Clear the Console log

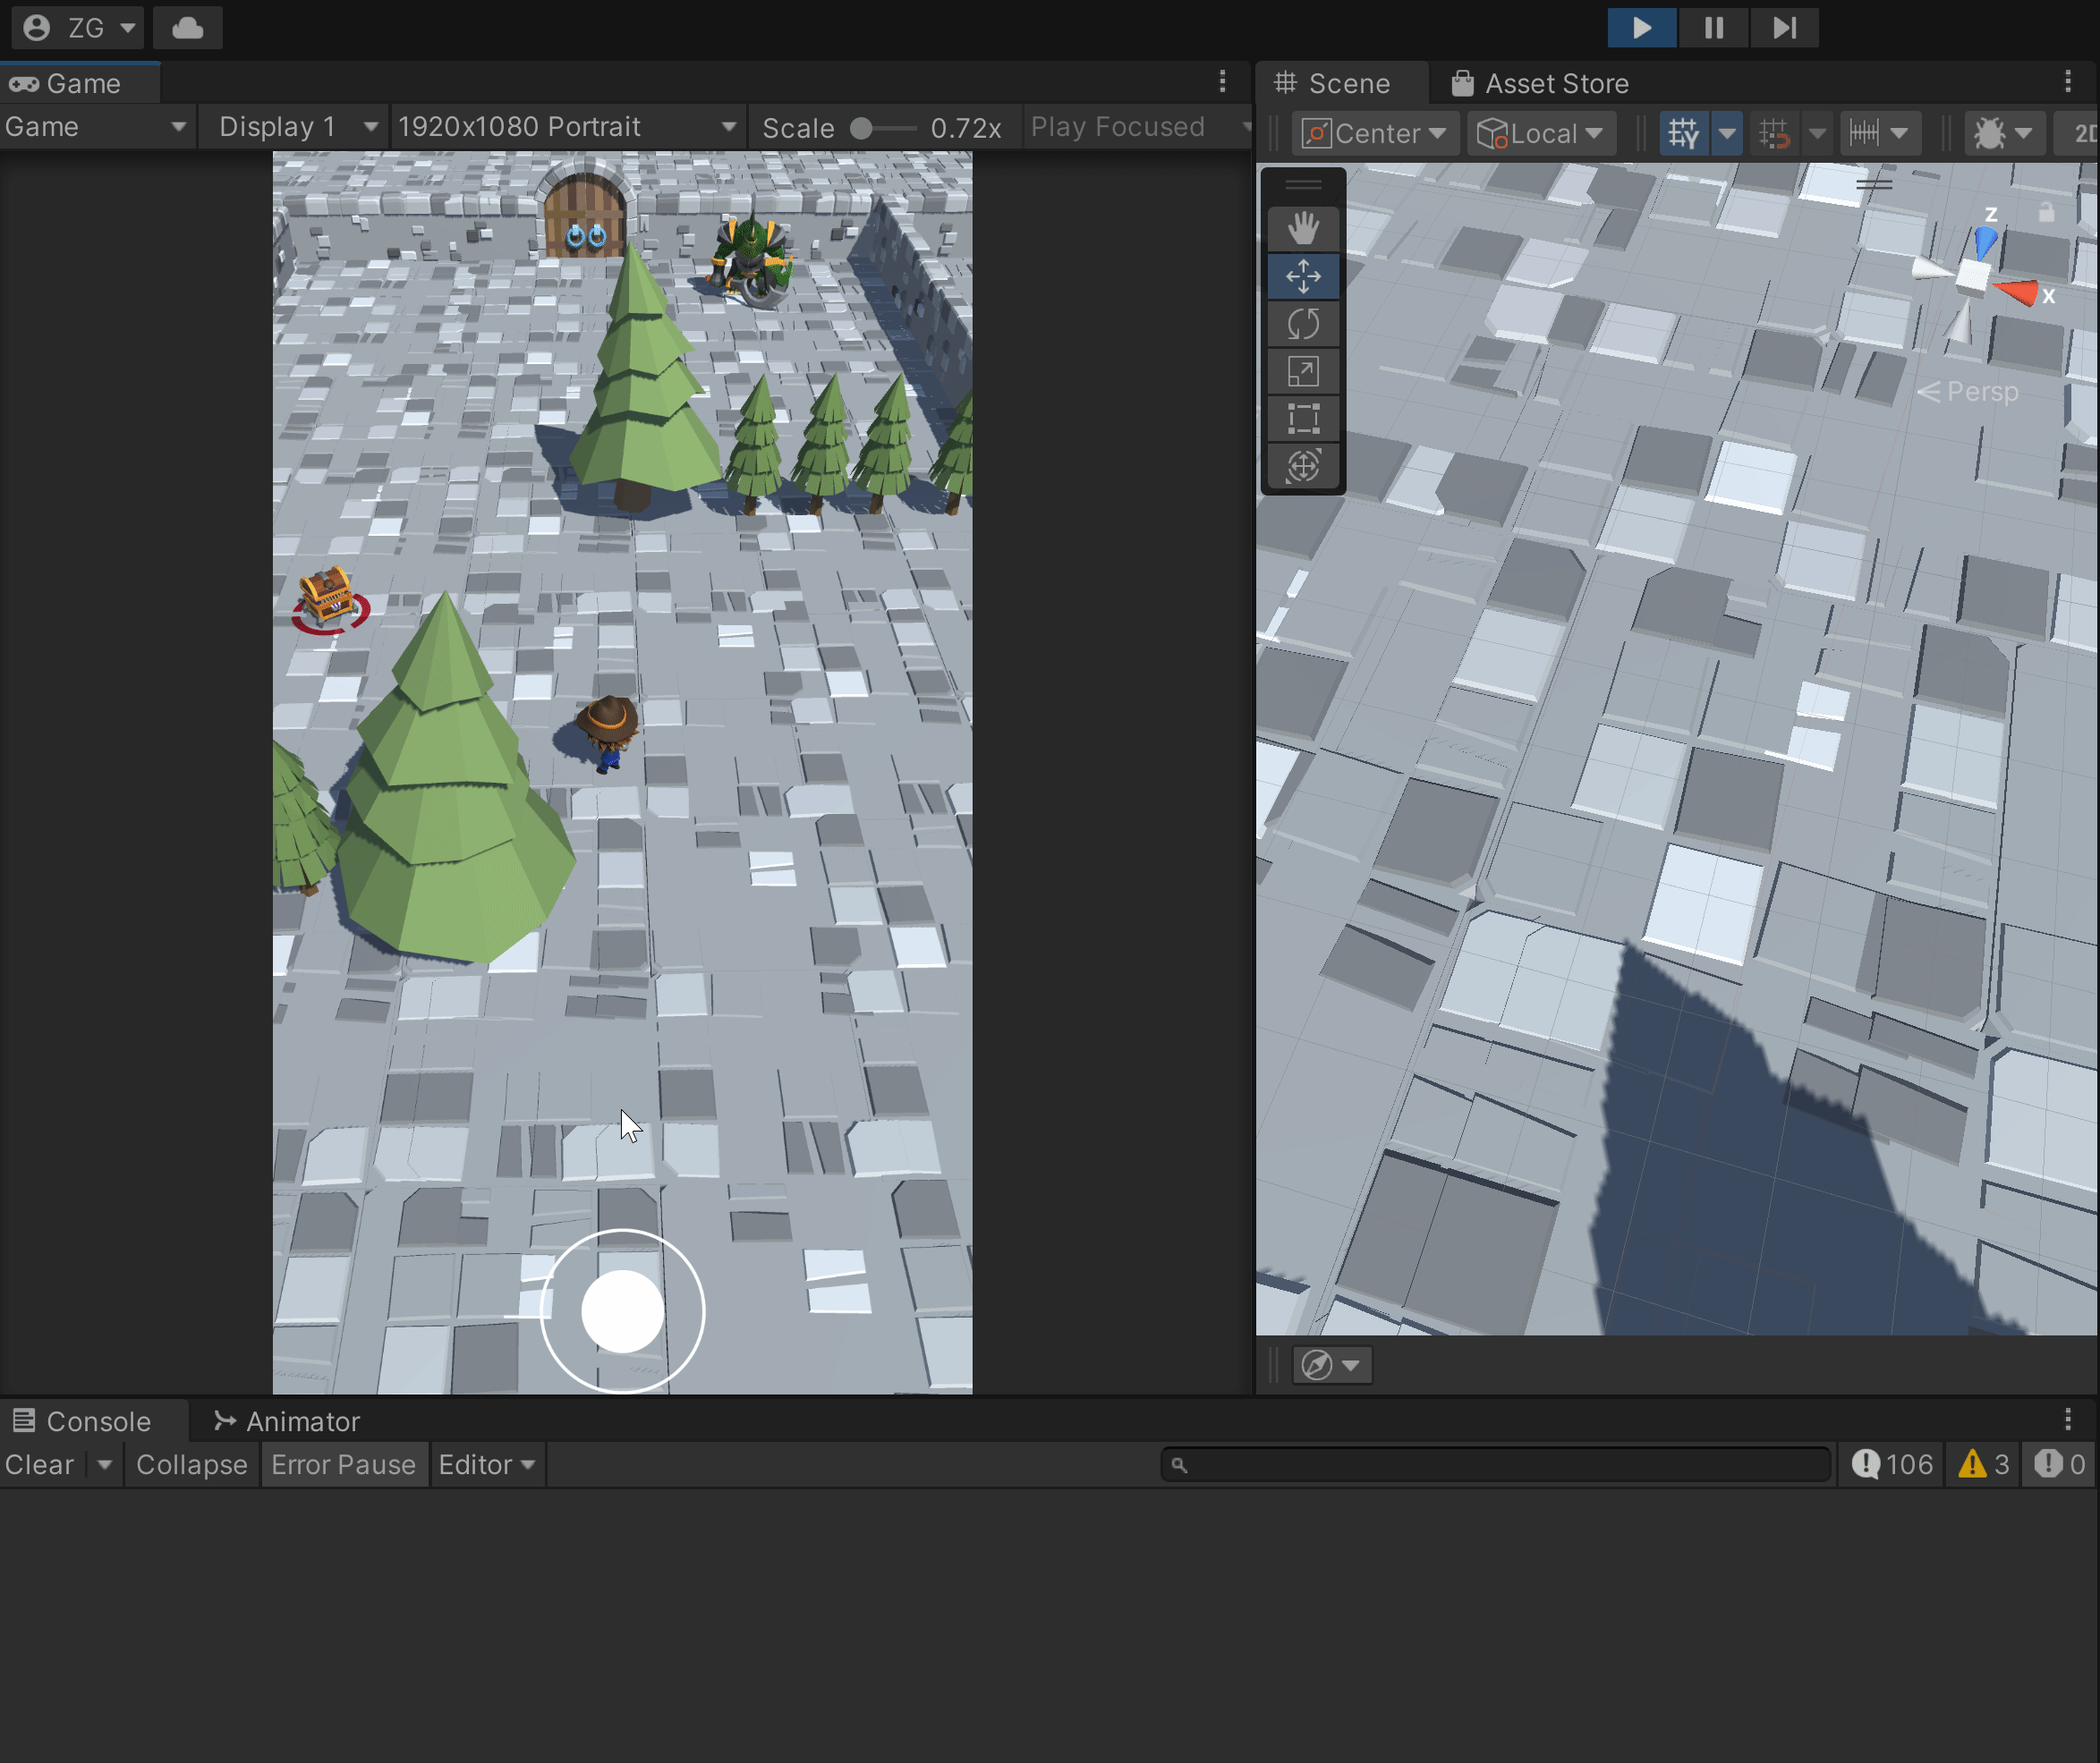pos(39,1464)
